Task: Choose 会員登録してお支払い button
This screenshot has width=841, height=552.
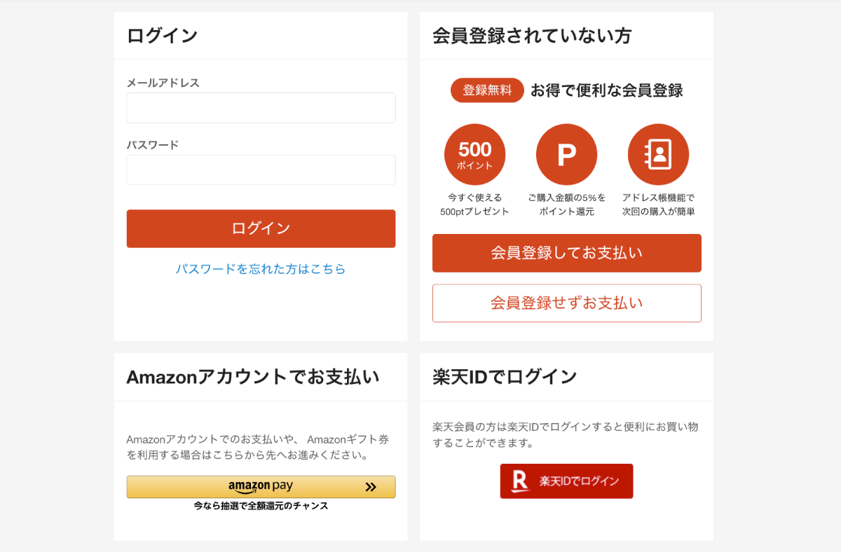Action: 566,253
